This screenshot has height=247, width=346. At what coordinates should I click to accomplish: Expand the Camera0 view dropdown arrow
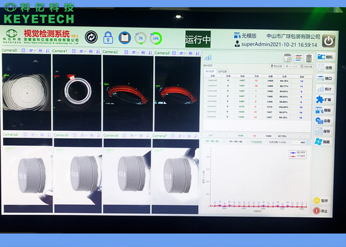(x=35, y=51)
